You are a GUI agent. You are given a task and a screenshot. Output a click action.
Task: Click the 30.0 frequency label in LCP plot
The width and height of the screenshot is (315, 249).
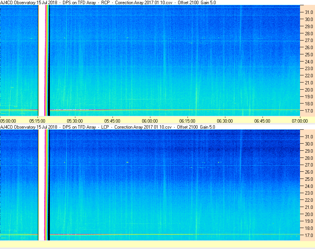pos(309,144)
